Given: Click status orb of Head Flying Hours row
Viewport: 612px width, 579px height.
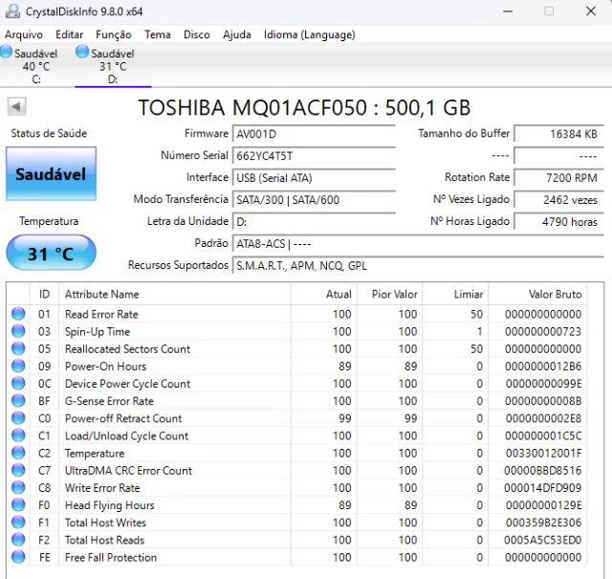Looking at the screenshot, I should coord(18,504).
